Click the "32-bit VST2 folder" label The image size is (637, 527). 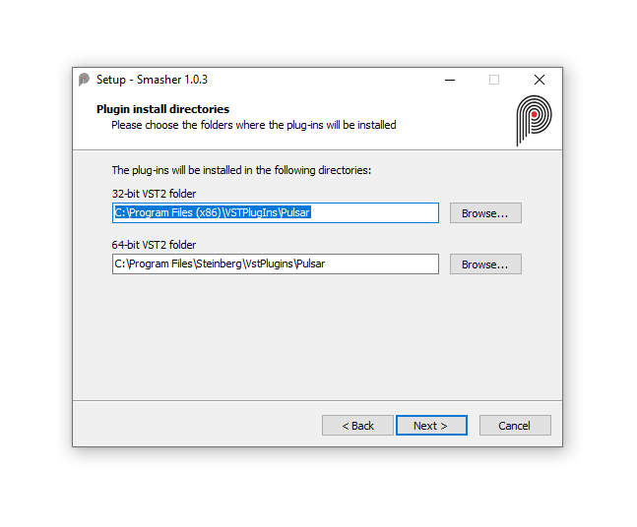click(x=154, y=194)
